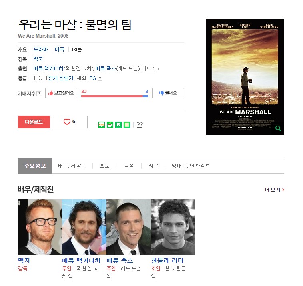Switch to the 포토 tab
Image resolution: width=303 pixels, height=286 pixels.
coord(105,166)
